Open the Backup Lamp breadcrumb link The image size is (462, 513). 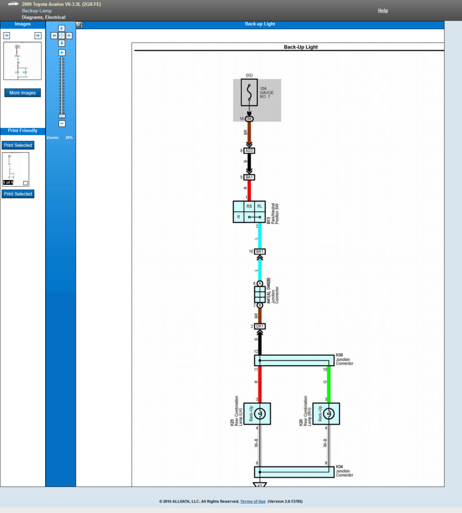(x=37, y=11)
